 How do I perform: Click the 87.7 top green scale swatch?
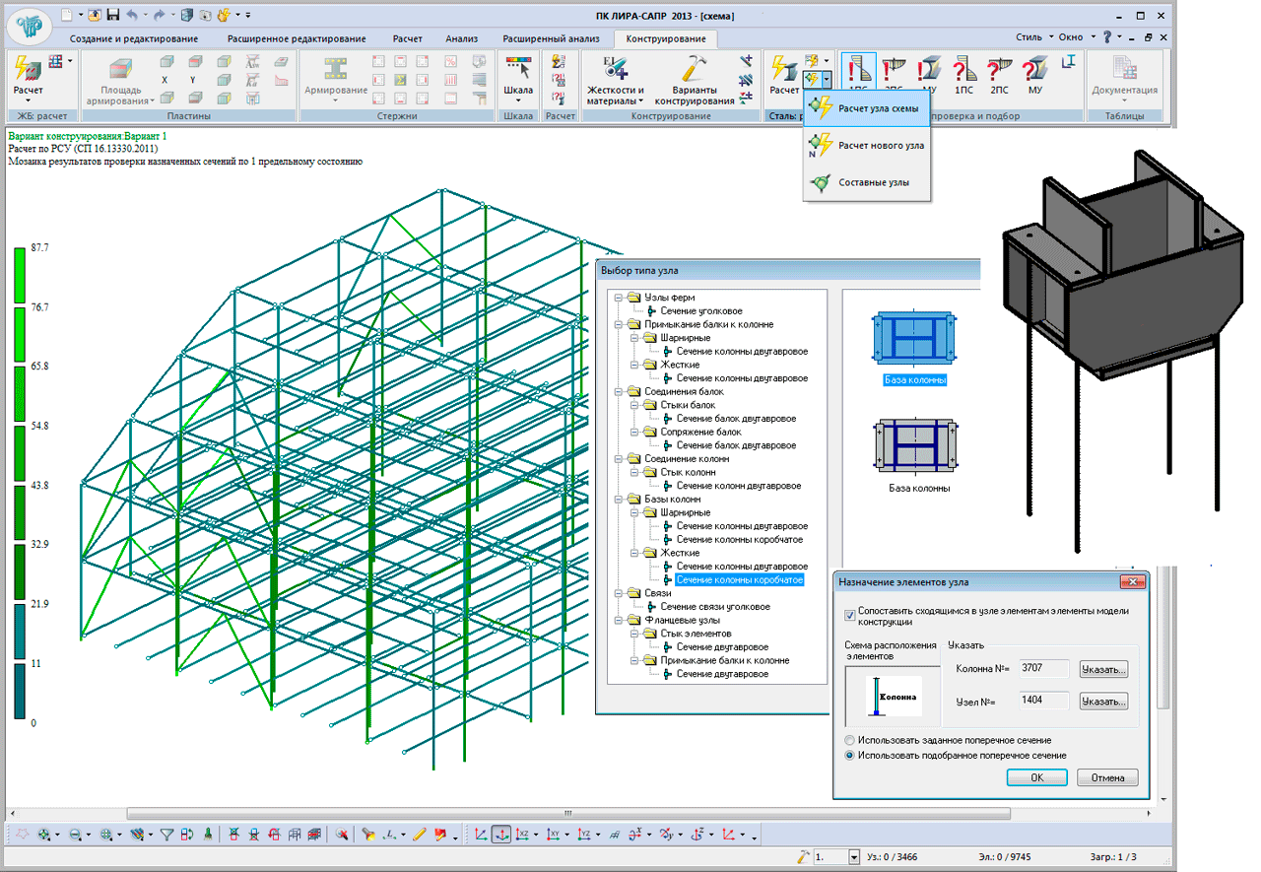[x=20, y=274]
